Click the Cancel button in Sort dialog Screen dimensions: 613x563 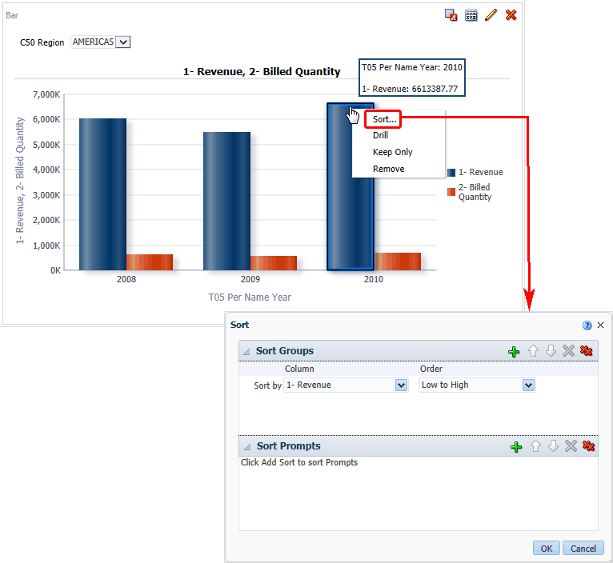coord(583,549)
